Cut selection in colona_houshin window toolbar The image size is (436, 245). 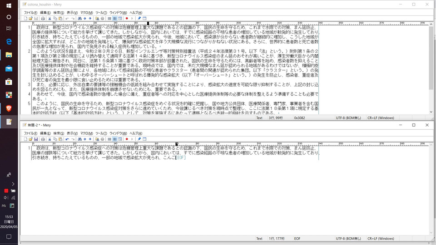pos(50,19)
